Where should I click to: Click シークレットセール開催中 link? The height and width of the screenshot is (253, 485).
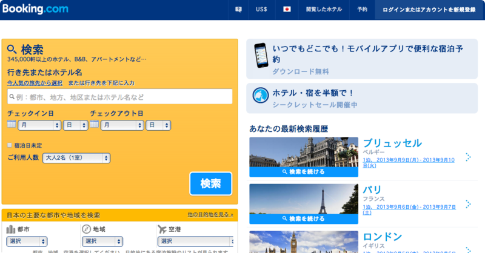[315, 105]
